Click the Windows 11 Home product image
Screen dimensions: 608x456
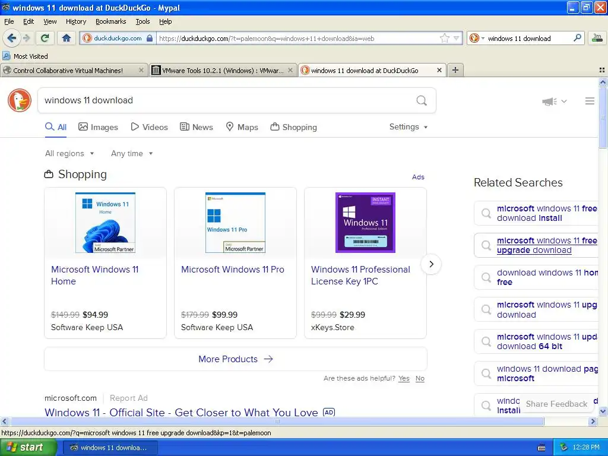pos(105,223)
